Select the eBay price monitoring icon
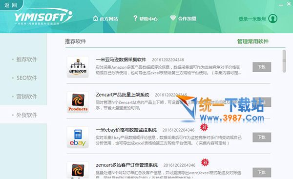The image size is (293, 179). pos(78,138)
